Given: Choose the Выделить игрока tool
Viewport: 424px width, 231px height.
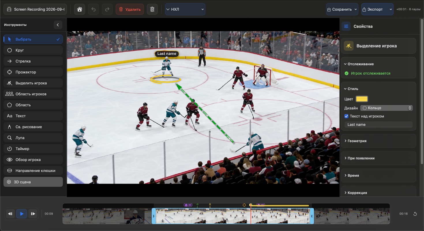Looking at the screenshot, I should click(33, 83).
